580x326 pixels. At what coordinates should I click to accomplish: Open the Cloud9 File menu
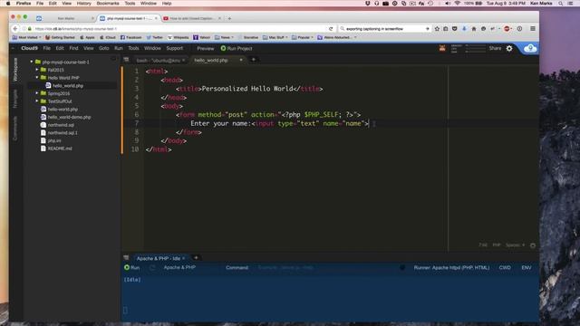46,48
